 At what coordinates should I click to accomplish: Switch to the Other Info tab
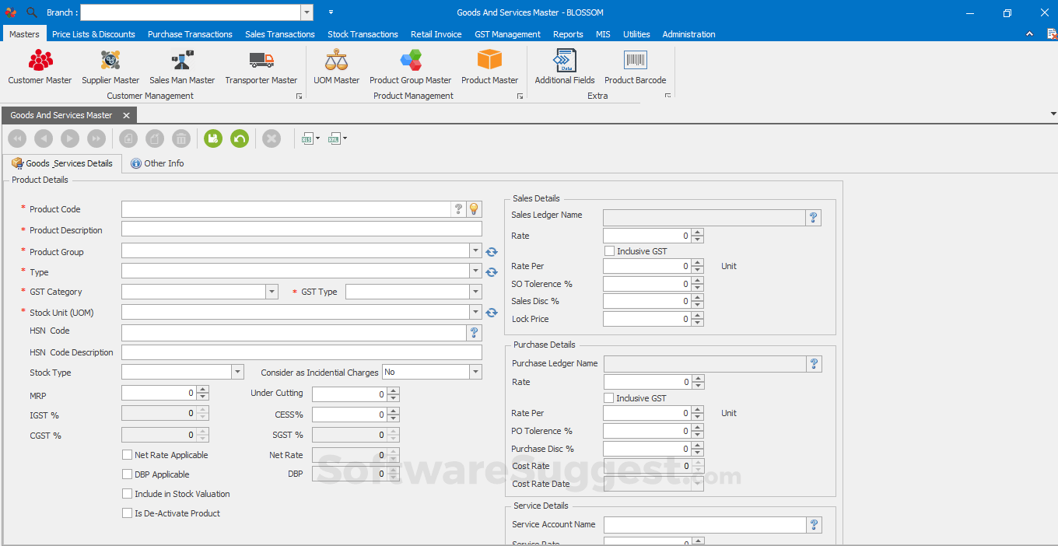coord(157,163)
